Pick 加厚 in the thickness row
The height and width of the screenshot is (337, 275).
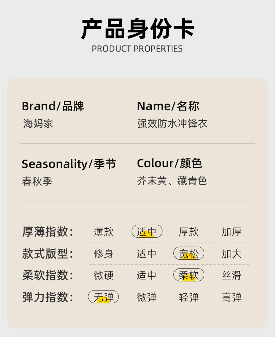[x=231, y=232]
